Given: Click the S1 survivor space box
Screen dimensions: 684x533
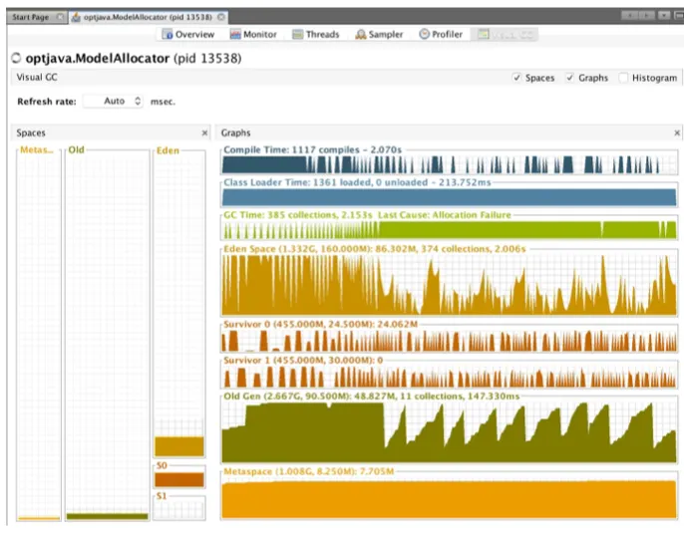Looking at the screenshot, I should [179, 509].
